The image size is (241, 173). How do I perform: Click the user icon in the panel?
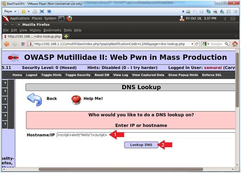coord(182,19)
